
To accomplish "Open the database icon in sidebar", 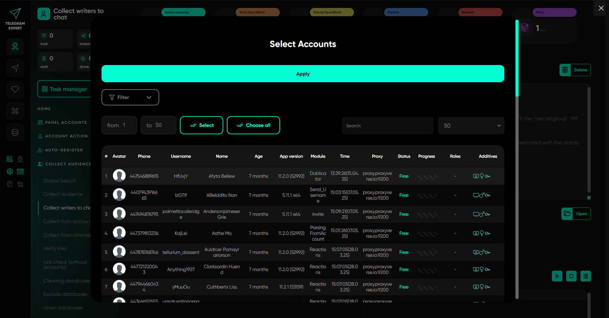I will 15,132.
